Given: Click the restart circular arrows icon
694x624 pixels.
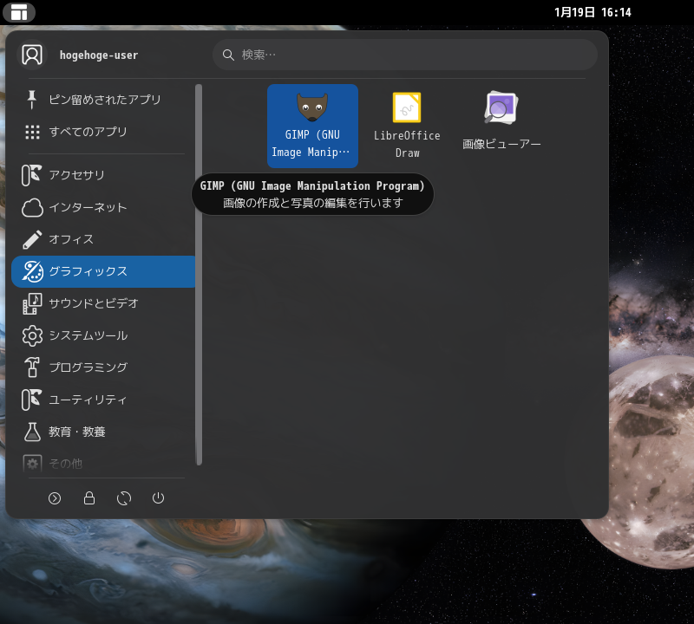Looking at the screenshot, I should [124, 498].
